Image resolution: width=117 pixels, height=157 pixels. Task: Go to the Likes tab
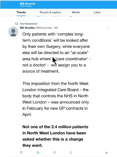click(97, 12)
